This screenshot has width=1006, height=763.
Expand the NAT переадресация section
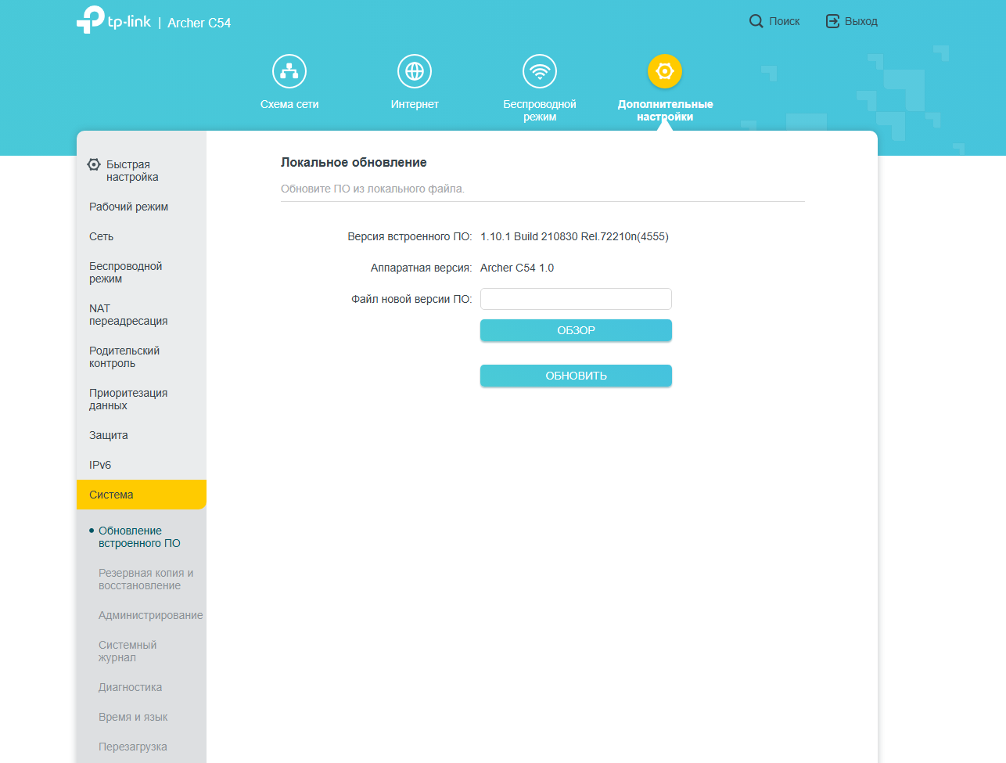coord(128,315)
